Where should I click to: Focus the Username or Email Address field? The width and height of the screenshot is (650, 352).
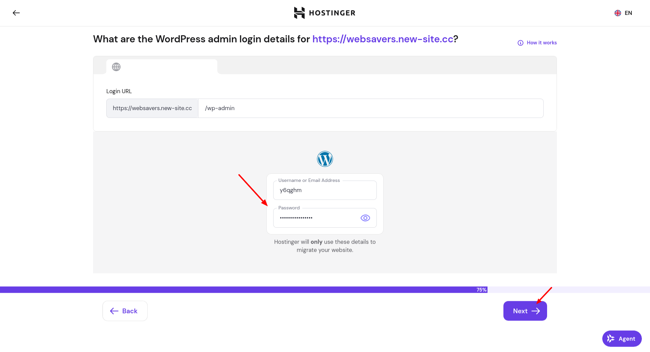click(x=325, y=190)
